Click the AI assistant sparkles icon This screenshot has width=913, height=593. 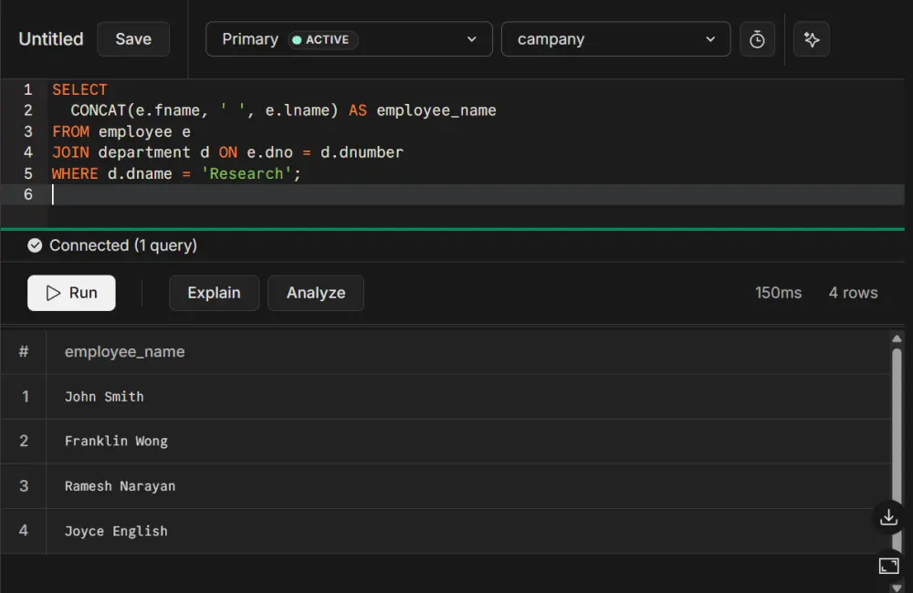coord(812,38)
